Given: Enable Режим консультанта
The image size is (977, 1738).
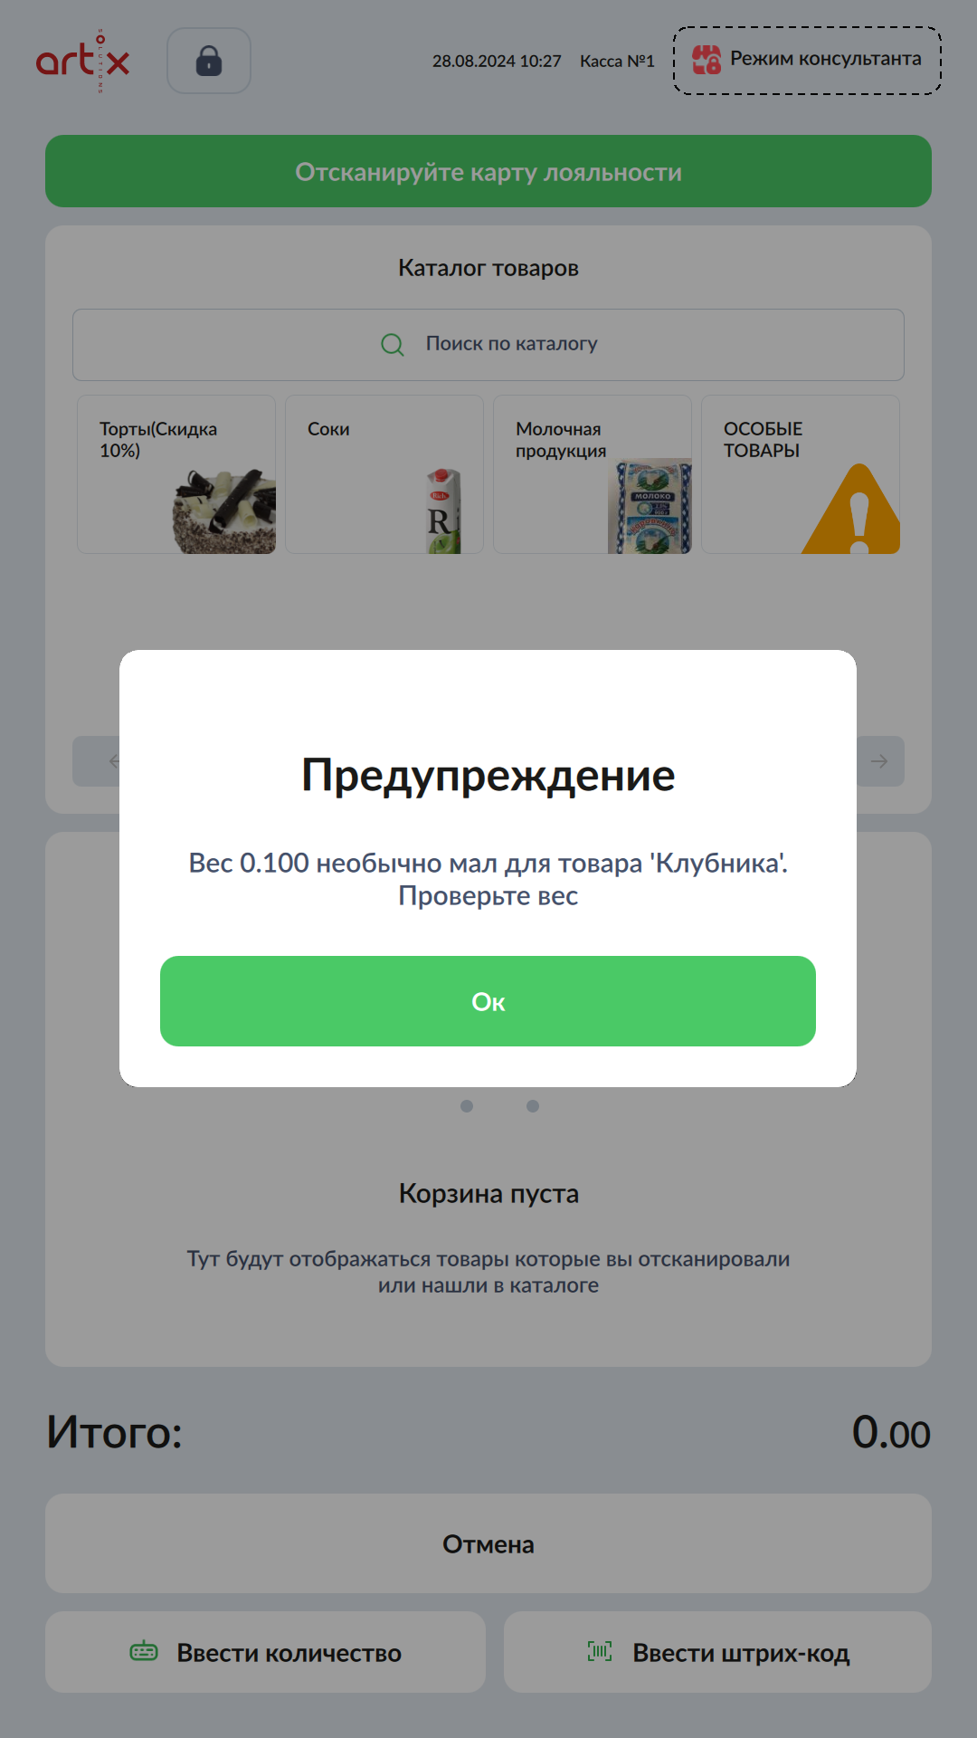Looking at the screenshot, I should (x=807, y=61).
